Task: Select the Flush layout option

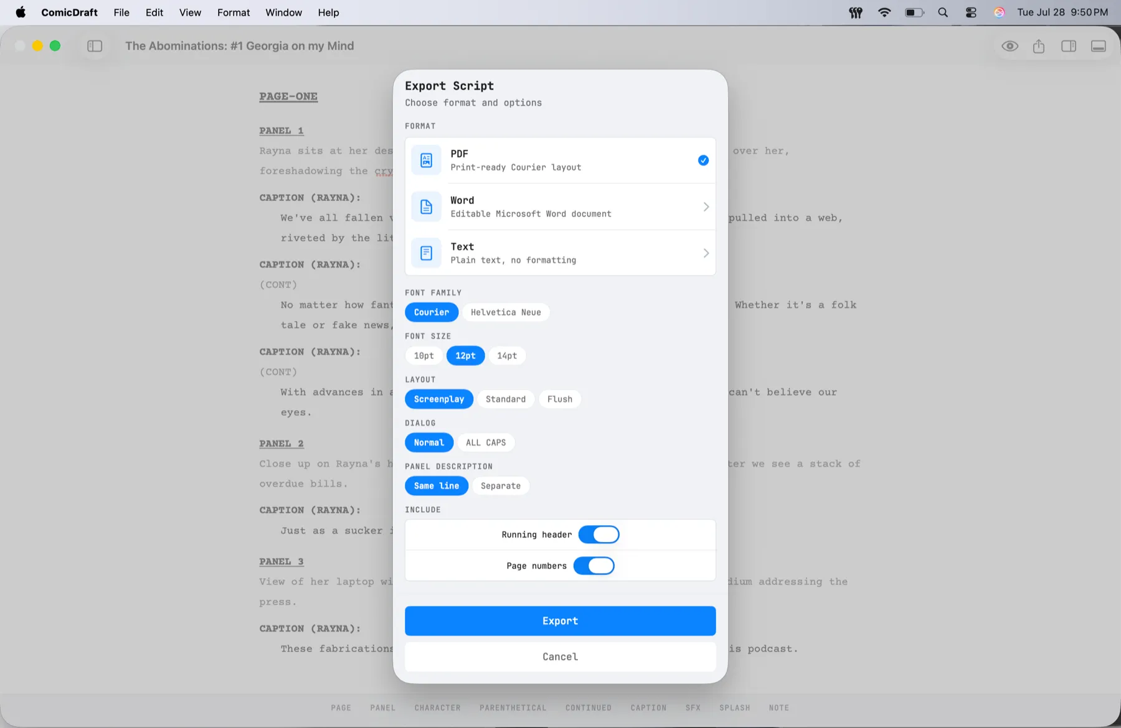Action: [560, 399]
